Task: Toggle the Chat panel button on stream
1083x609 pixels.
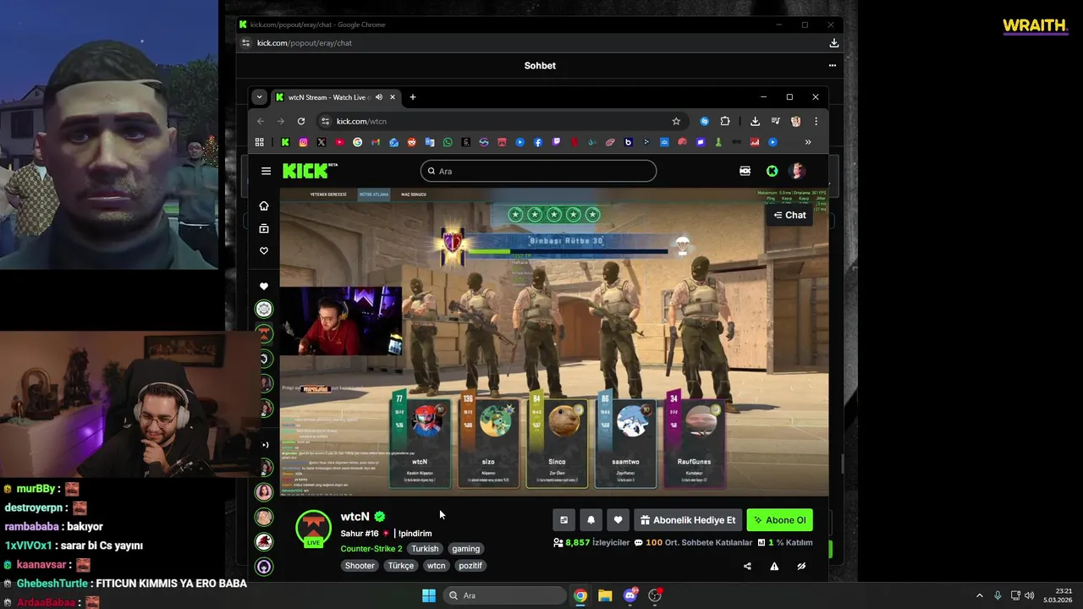Action: click(x=789, y=215)
